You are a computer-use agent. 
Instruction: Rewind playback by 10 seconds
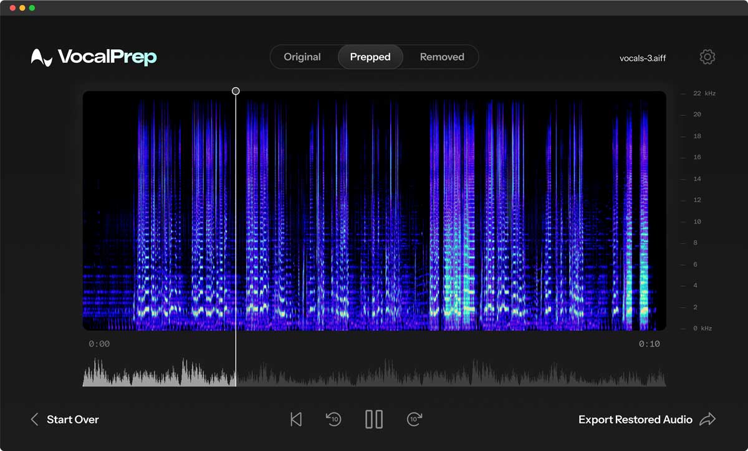[x=333, y=419]
